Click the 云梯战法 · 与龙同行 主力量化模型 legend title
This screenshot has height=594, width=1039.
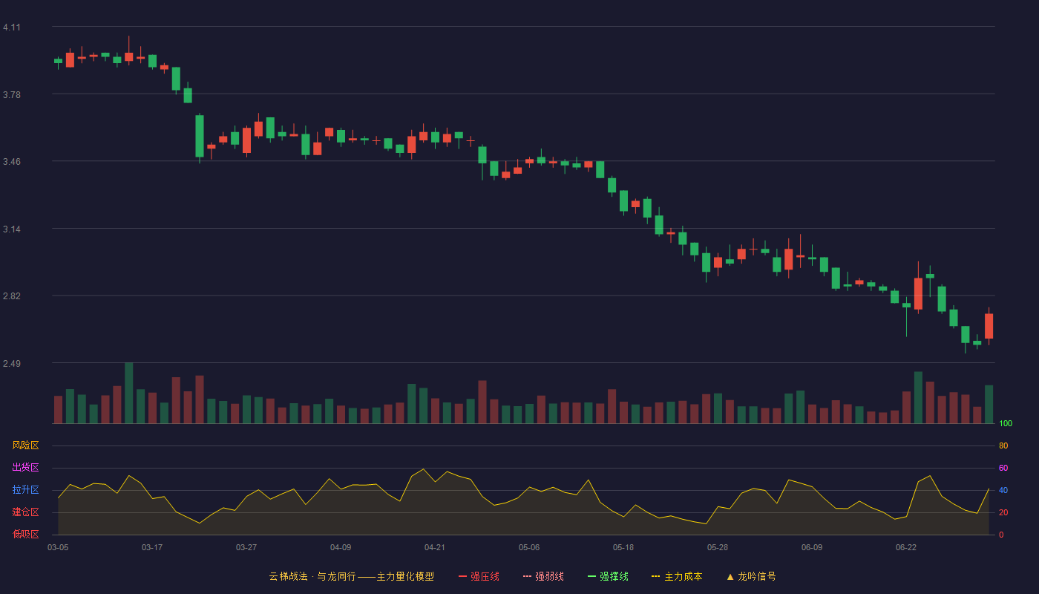(351, 576)
